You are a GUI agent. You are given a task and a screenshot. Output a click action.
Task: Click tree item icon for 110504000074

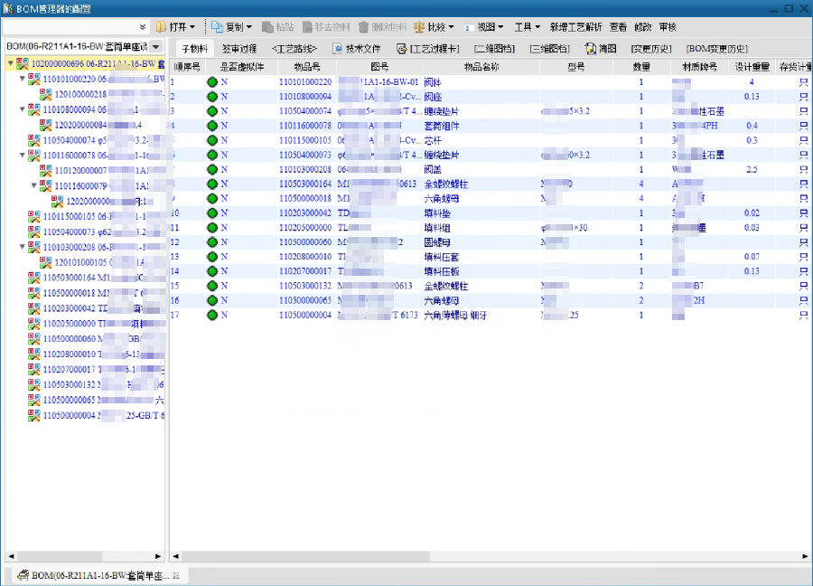[x=34, y=140]
